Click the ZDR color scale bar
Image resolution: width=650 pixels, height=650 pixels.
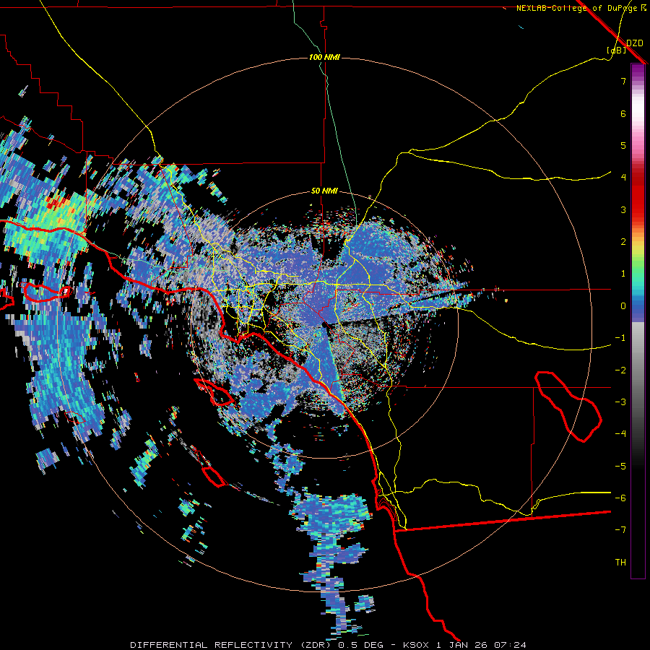638,321
